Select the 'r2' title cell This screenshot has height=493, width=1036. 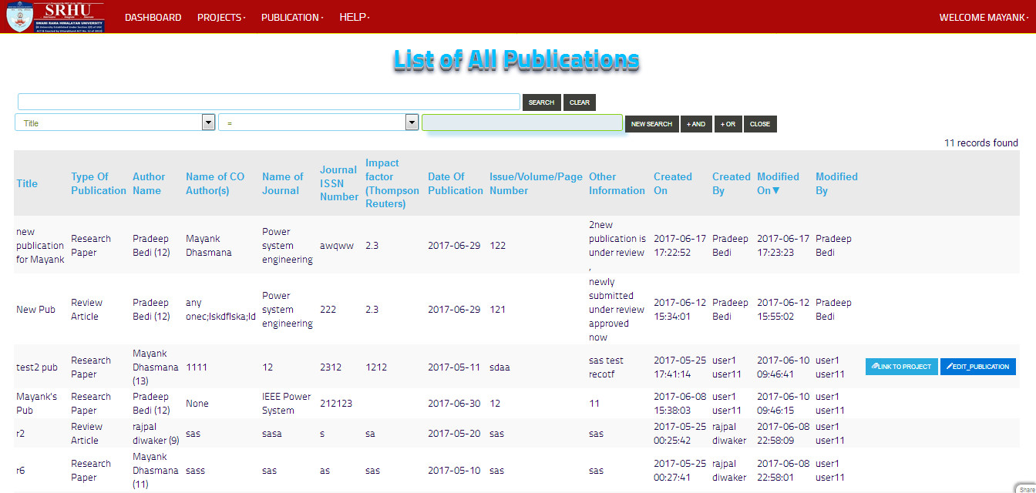click(x=21, y=434)
